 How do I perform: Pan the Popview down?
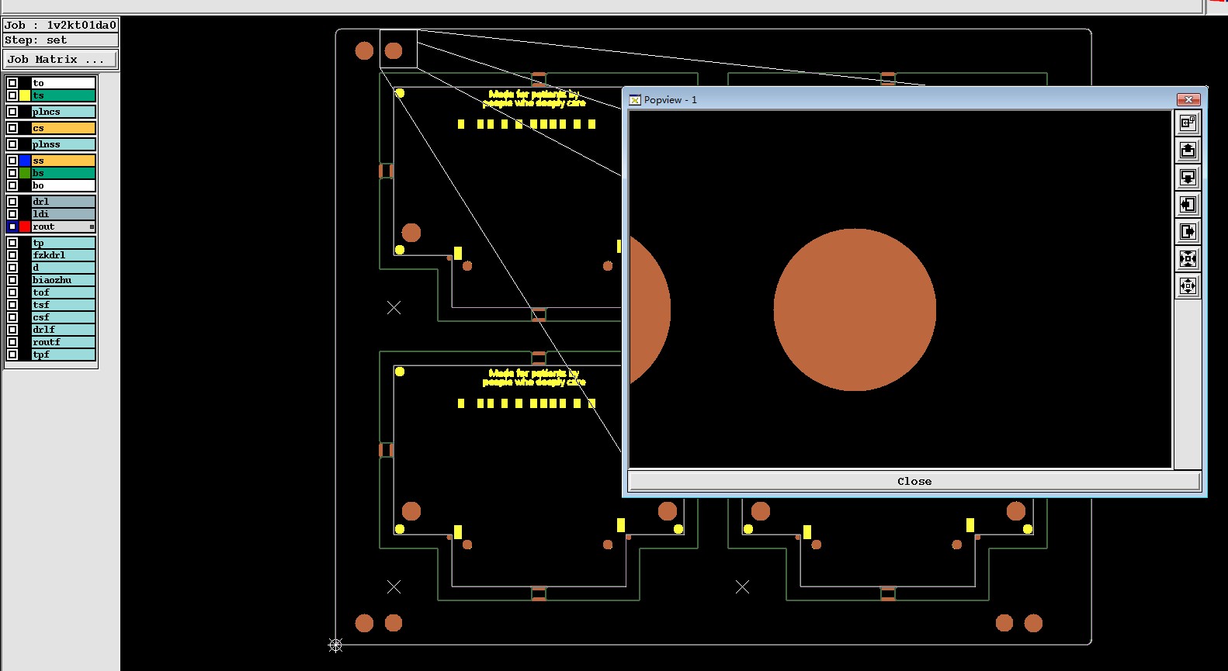coord(1188,177)
